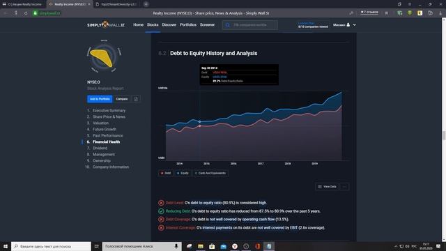Click the reviews badge in address bar

pos(369,13)
